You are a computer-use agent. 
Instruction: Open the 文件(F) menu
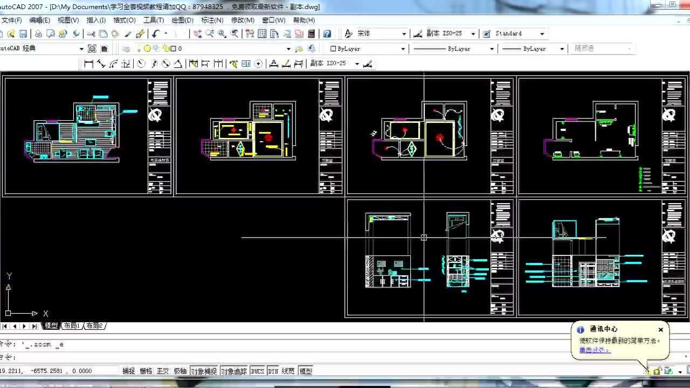coord(11,20)
